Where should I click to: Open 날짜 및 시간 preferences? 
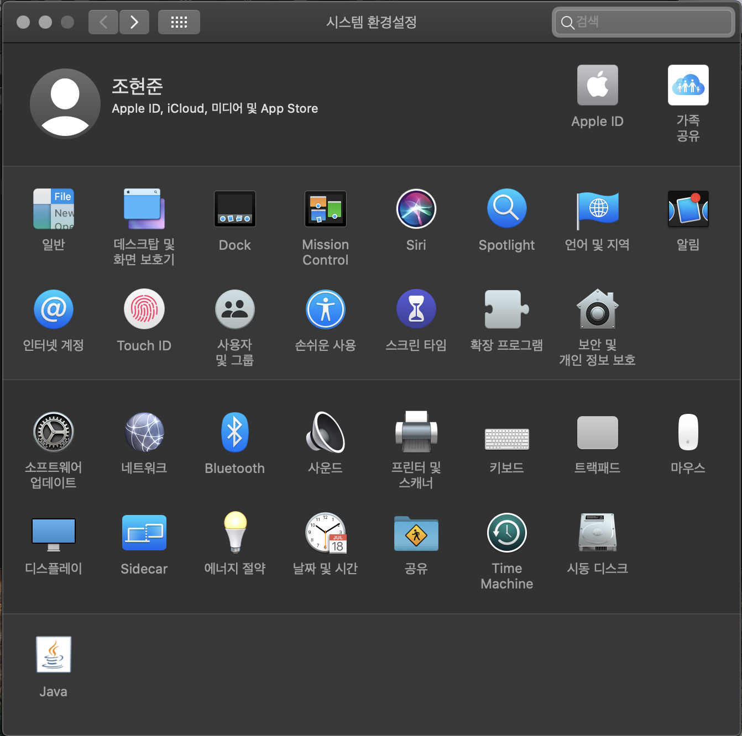point(326,533)
